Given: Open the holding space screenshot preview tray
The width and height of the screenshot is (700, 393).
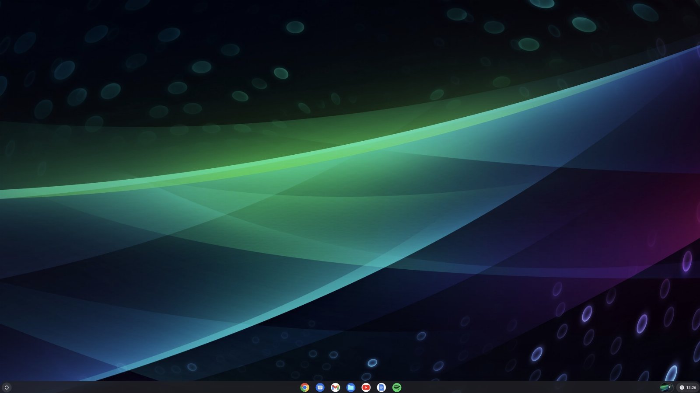Looking at the screenshot, I should tap(667, 387).
